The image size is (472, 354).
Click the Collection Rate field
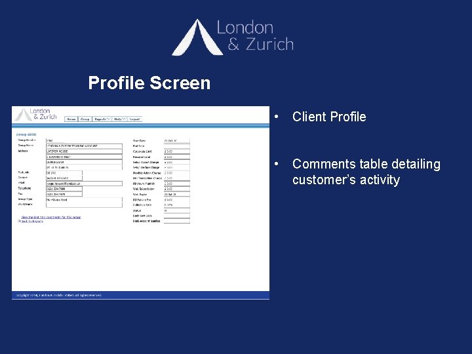[177, 205]
